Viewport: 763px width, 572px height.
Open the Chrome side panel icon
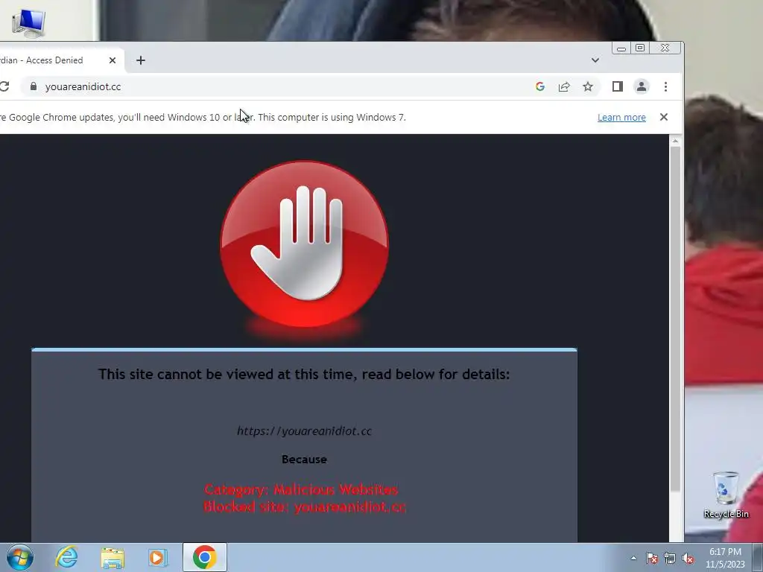[618, 86]
